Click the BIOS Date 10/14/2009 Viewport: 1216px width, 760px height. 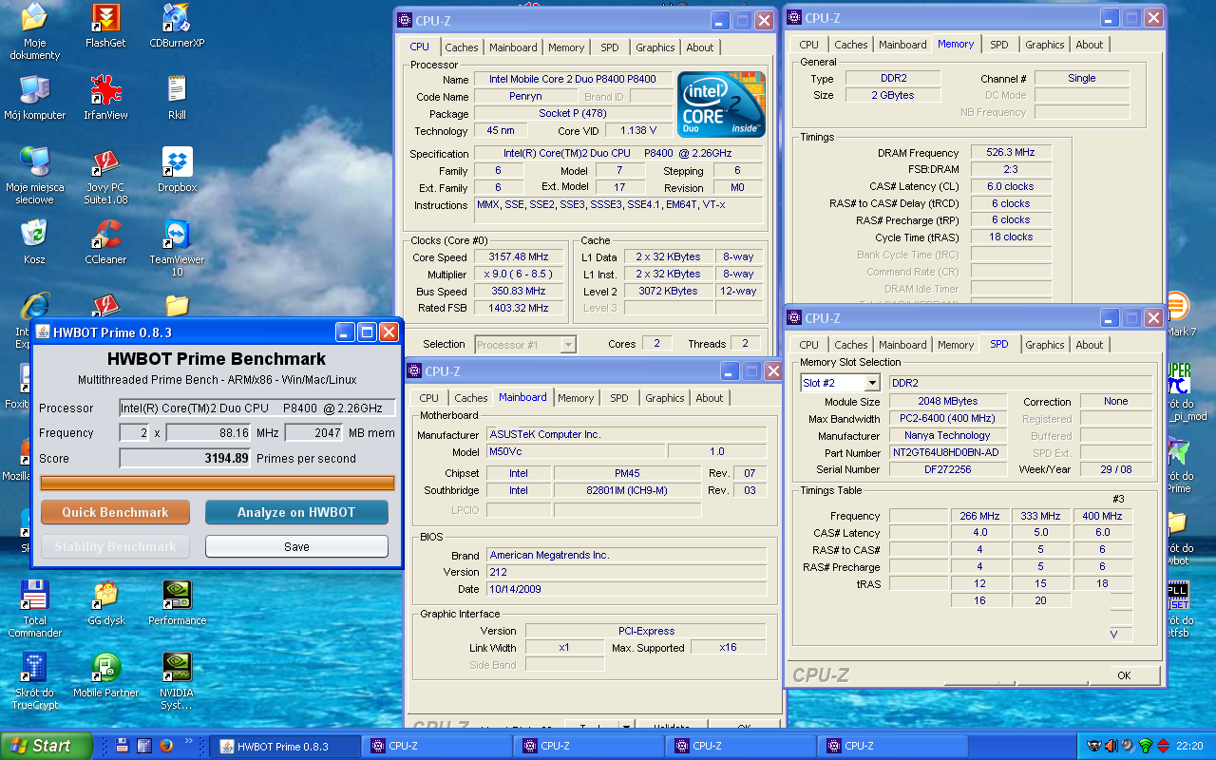click(627, 589)
